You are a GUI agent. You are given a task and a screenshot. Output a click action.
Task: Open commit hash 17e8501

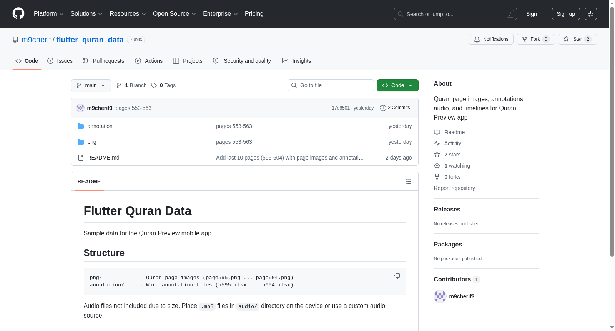341,108
